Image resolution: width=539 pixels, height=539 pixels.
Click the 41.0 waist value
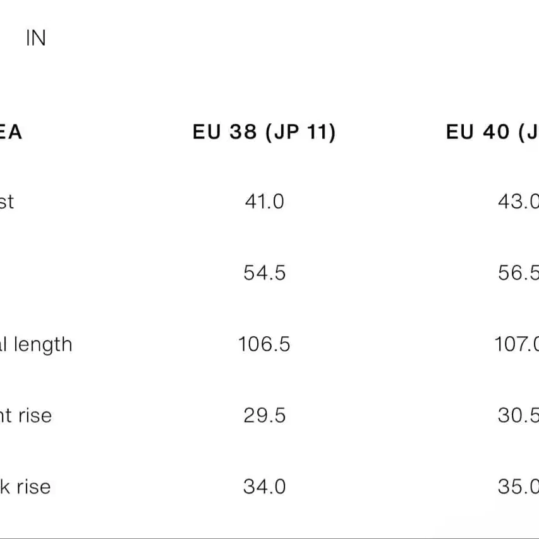[x=264, y=202]
